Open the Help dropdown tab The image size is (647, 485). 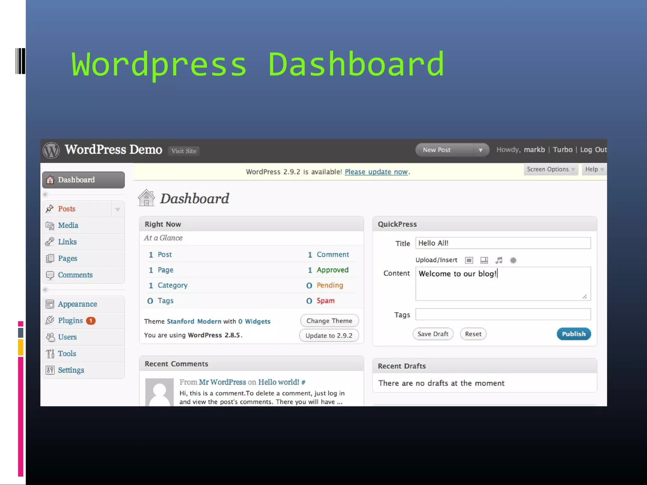pos(594,169)
